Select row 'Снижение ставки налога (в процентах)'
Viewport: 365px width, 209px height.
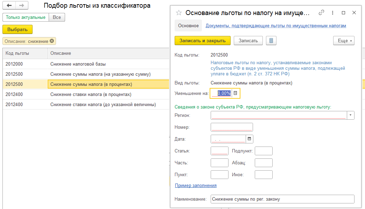[86, 95]
